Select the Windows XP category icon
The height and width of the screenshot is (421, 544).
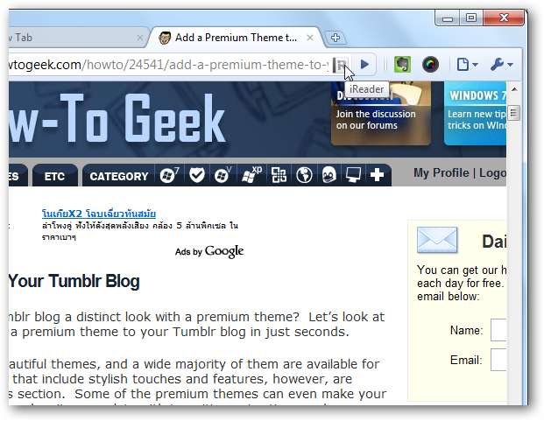pos(252,175)
